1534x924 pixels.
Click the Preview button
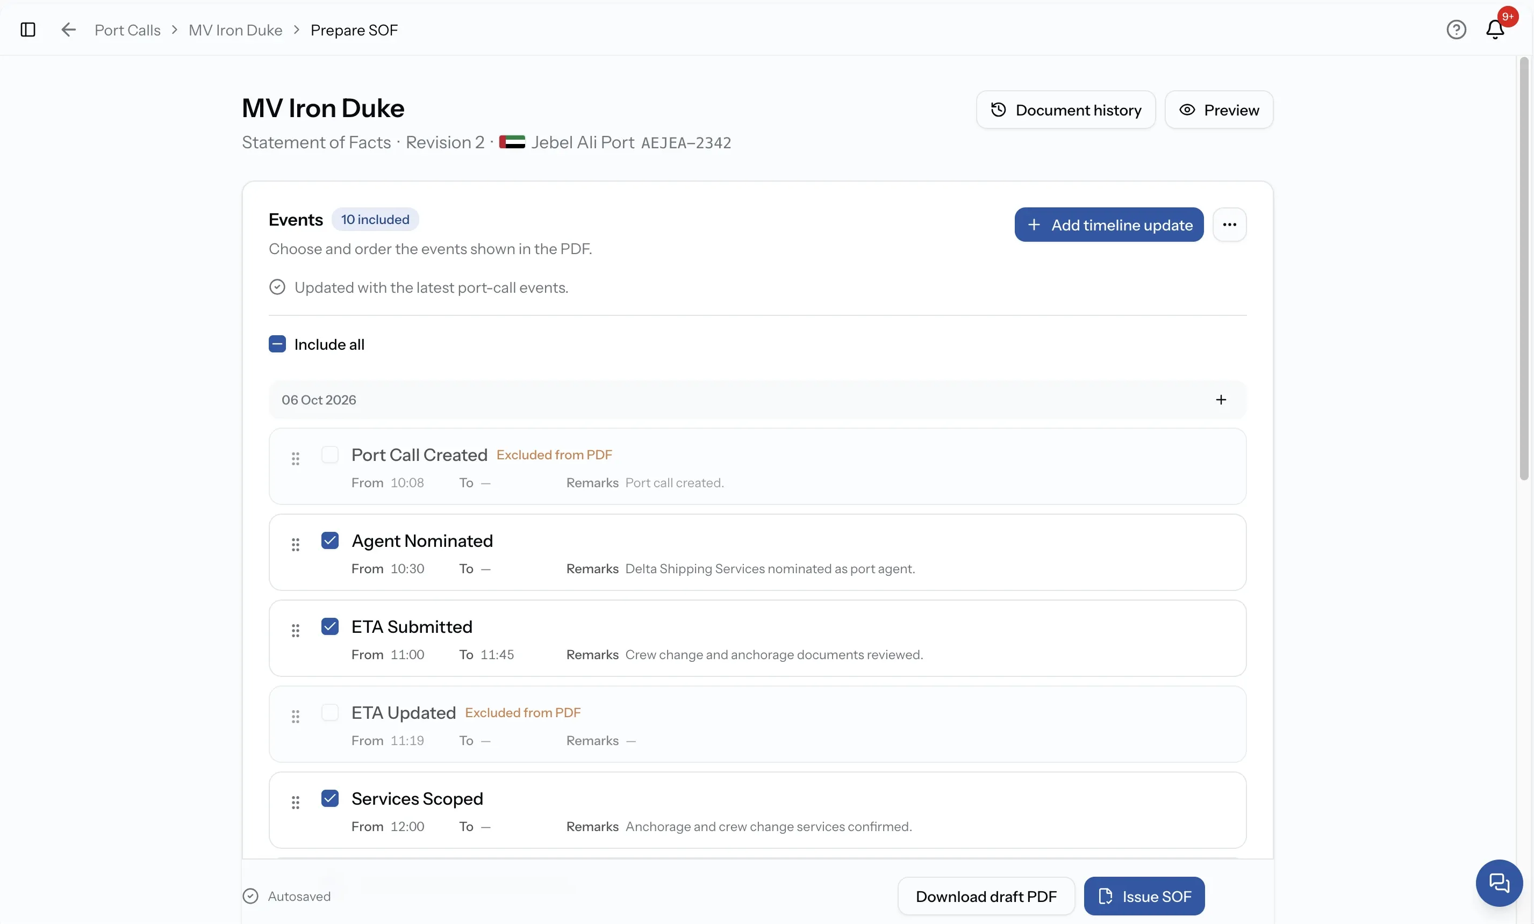pos(1219,110)
